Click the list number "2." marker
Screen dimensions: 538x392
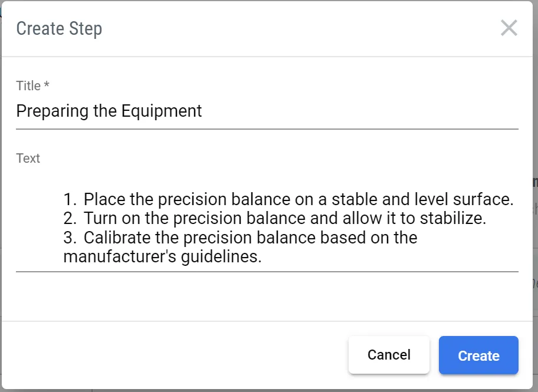click(70, 219)
